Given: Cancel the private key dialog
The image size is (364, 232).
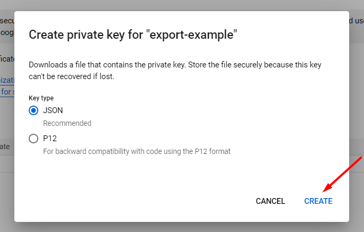Looking at the screenshot, I should coord(270,201).
